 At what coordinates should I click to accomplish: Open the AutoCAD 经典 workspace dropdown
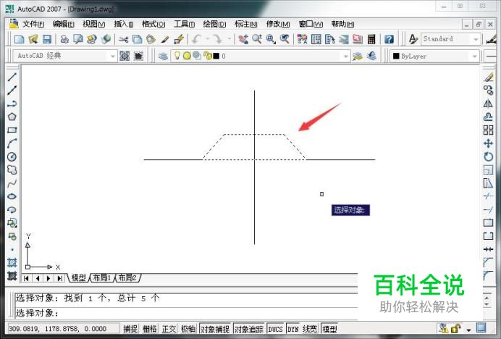(x=113, y=56)
